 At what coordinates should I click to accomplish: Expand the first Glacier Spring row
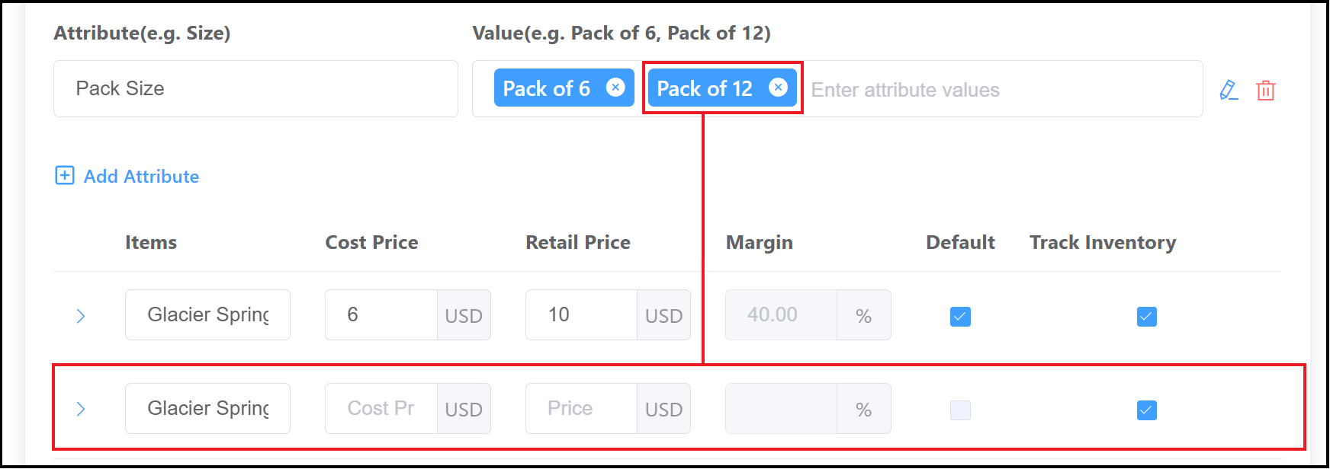point(81,315)
